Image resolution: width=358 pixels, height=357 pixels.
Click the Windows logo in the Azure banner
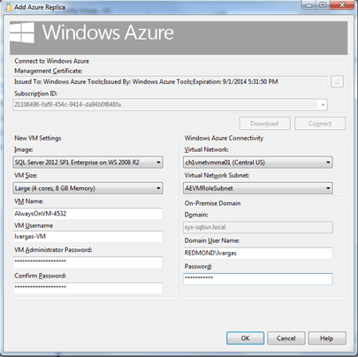(x=22, y=33)
